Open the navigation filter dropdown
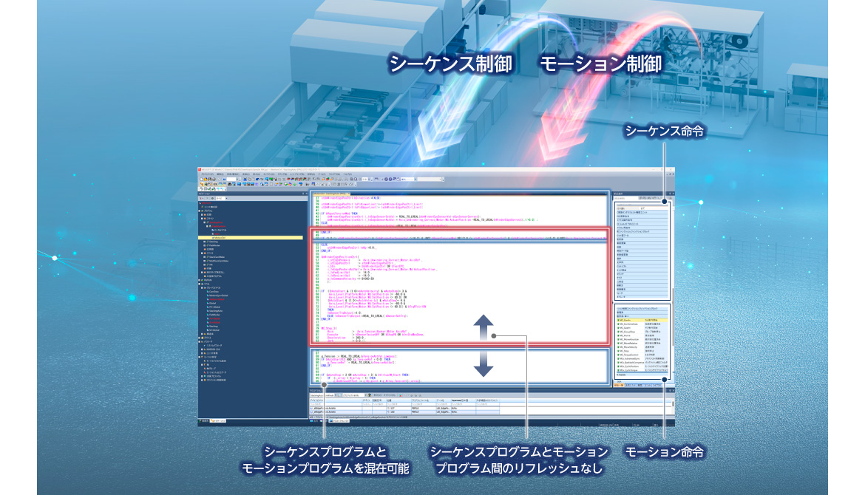The width and height of the screenshot is (865, 495). pyautogui.click(x=225, y=198)
